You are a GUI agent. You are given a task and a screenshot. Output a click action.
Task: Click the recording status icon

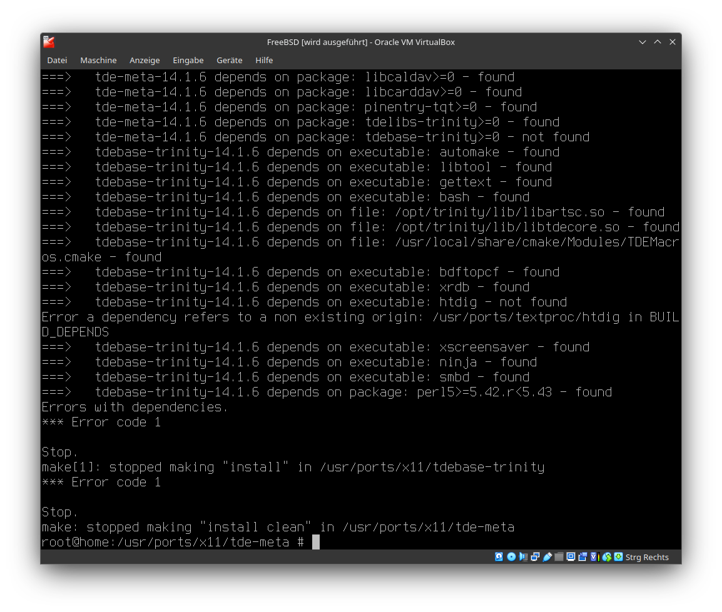tap(583, 557)
